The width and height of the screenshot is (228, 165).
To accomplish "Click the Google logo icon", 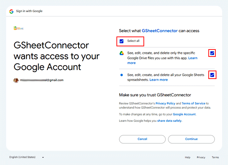I will coord(12,11).
